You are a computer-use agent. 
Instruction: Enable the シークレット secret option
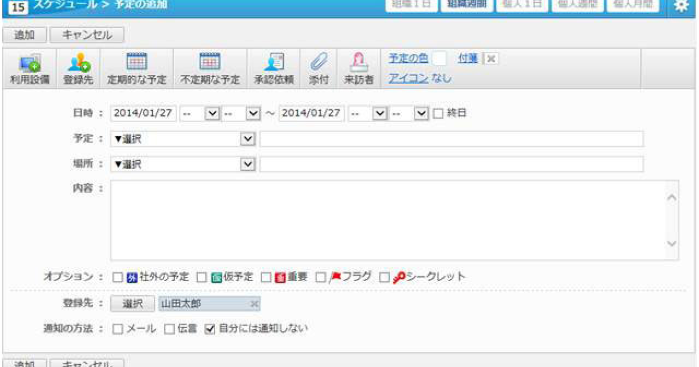[384, 277]
